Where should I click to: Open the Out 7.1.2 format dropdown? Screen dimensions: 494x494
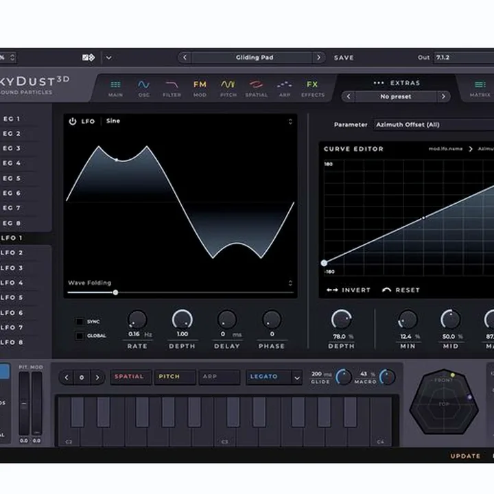click(x=464, y=58)
